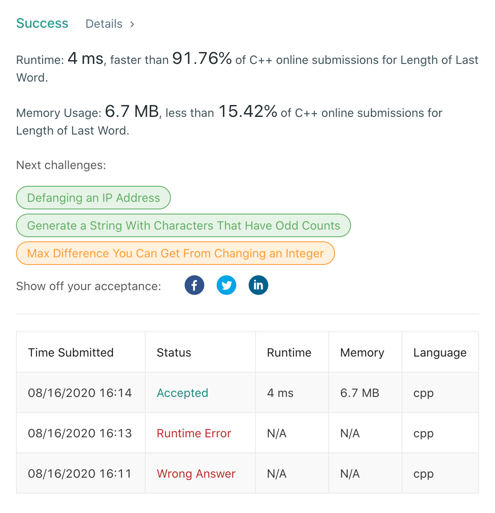Select the Language column header
The width and height of the screenshot is (495, 513).
[440, 352]
